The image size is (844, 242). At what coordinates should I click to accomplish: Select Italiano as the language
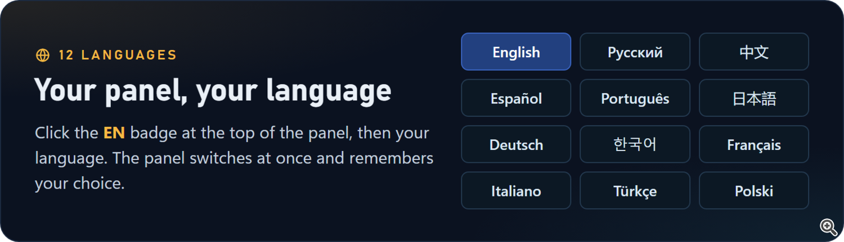tap(516, 190)
